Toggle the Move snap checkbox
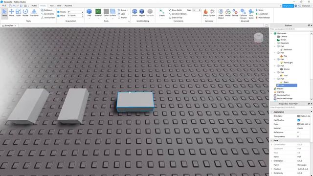This screenshot has height=176, width=313. tap(59, 16)
